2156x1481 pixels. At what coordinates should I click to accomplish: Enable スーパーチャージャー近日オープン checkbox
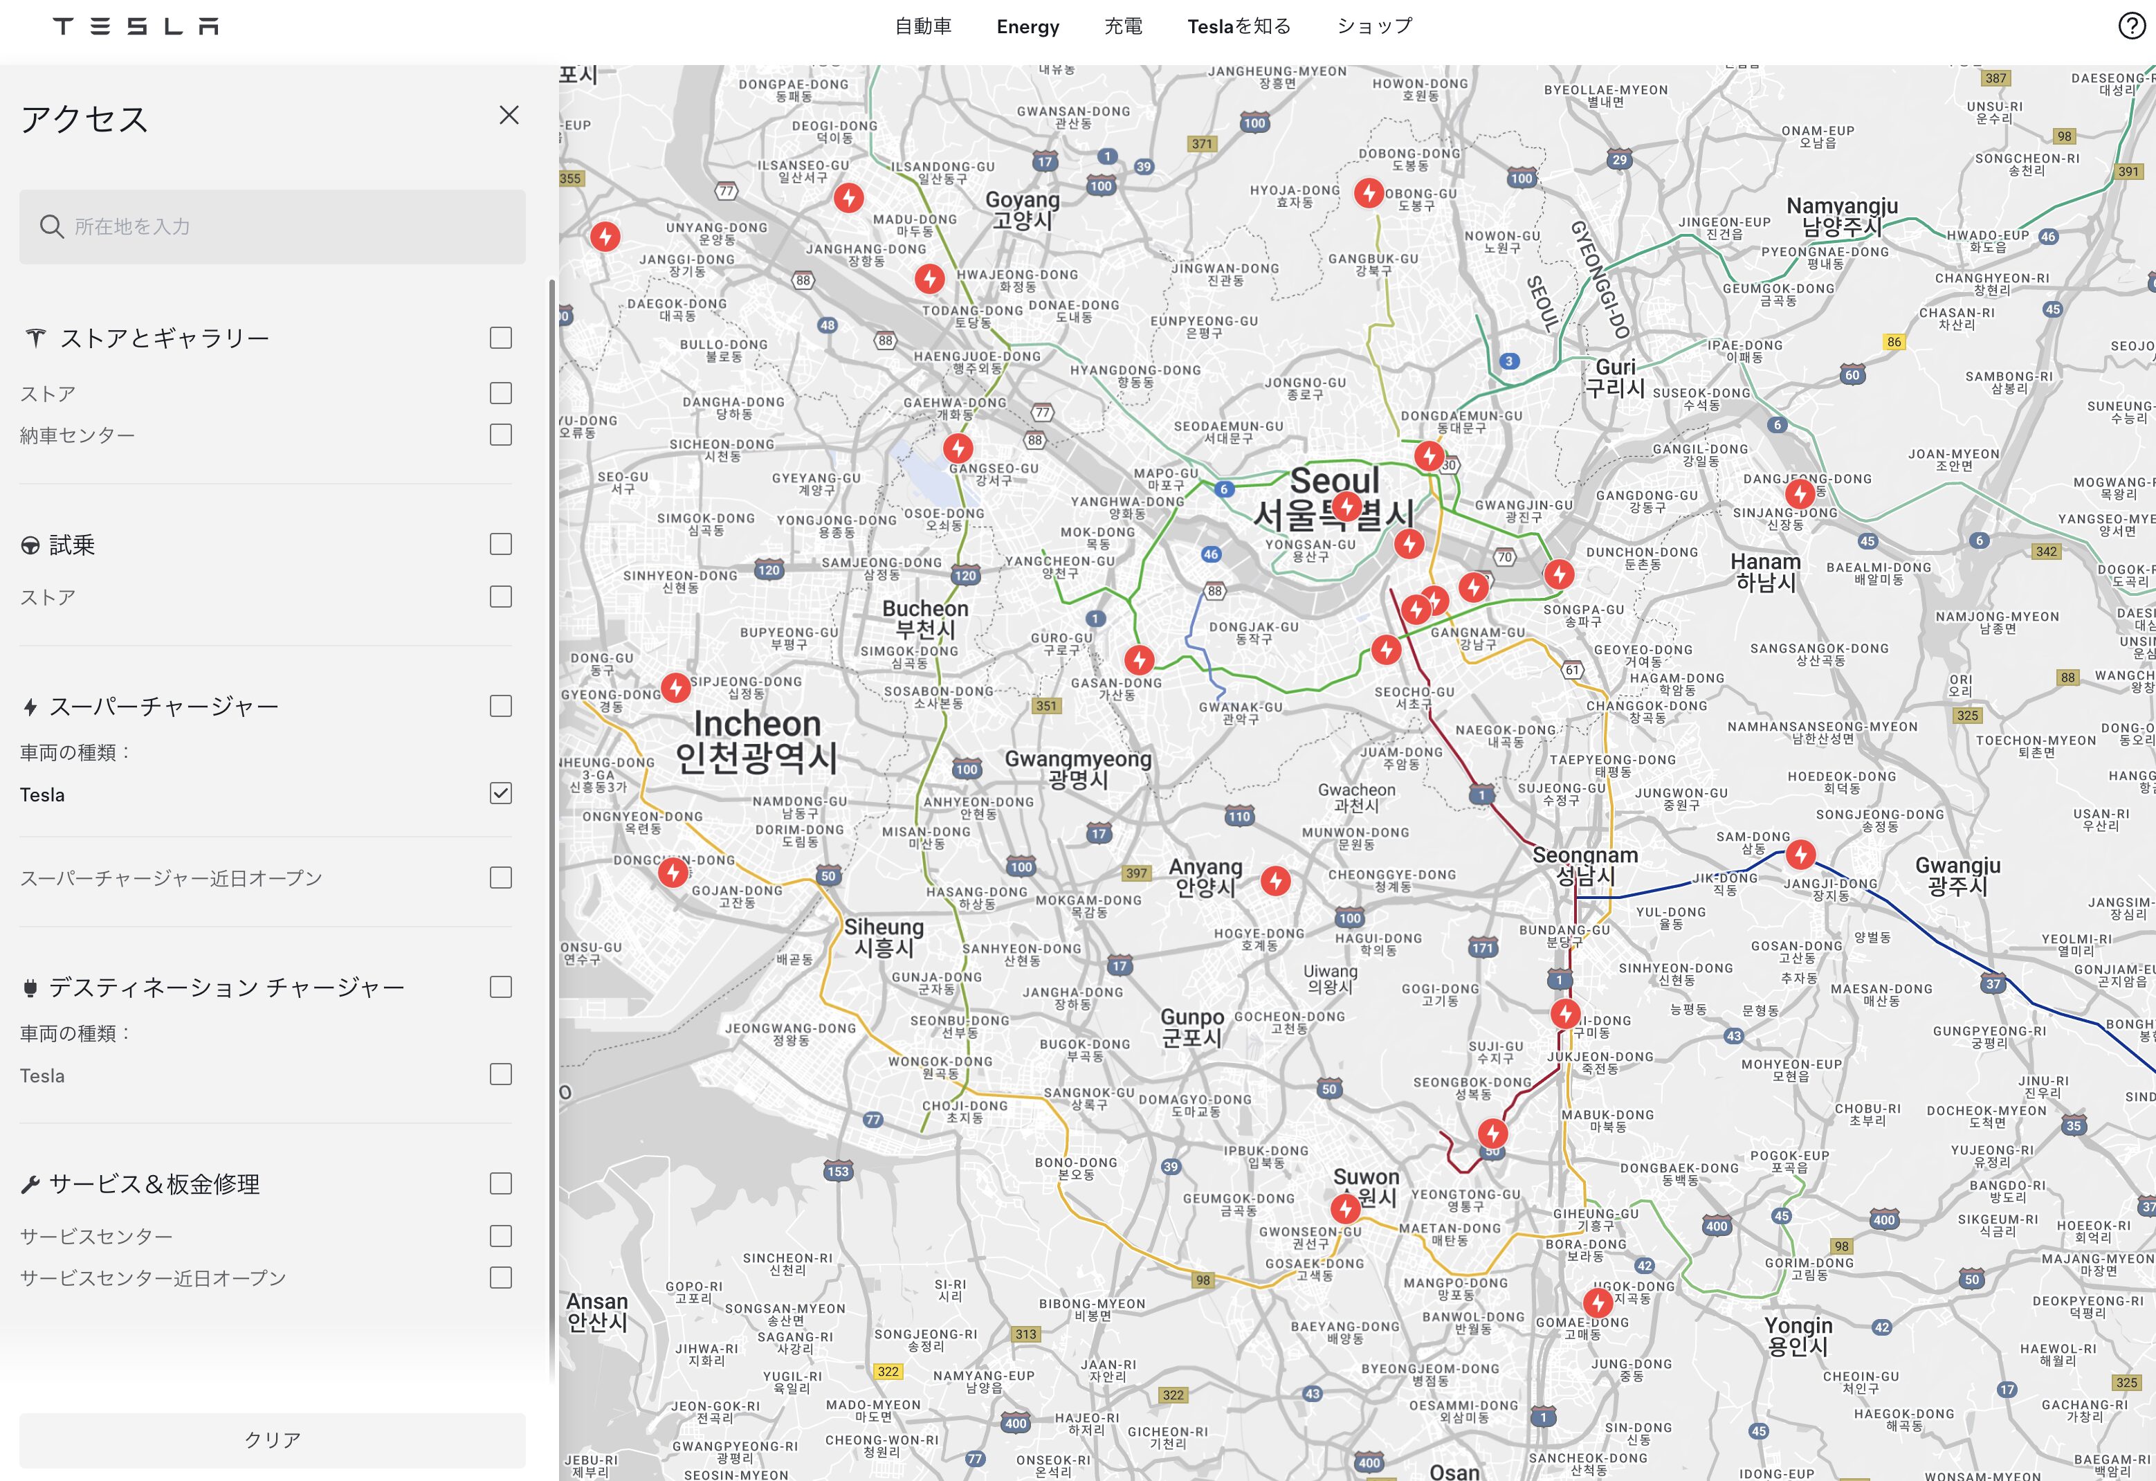pos(500,878)
